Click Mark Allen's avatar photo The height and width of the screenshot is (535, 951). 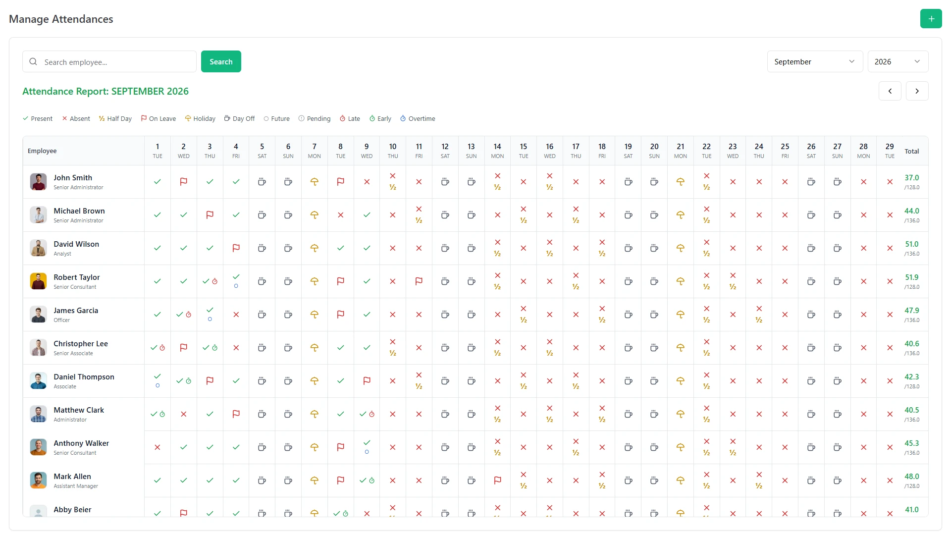[38, 481]
